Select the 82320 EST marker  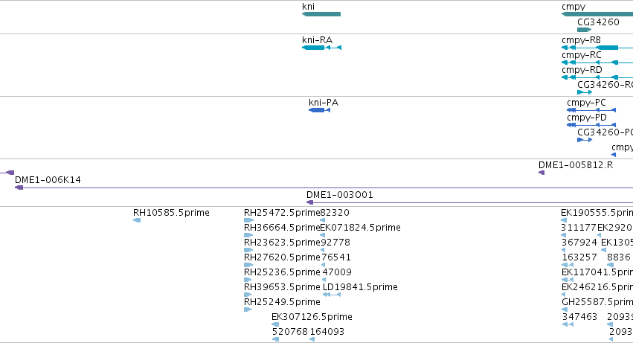[322, 220]
